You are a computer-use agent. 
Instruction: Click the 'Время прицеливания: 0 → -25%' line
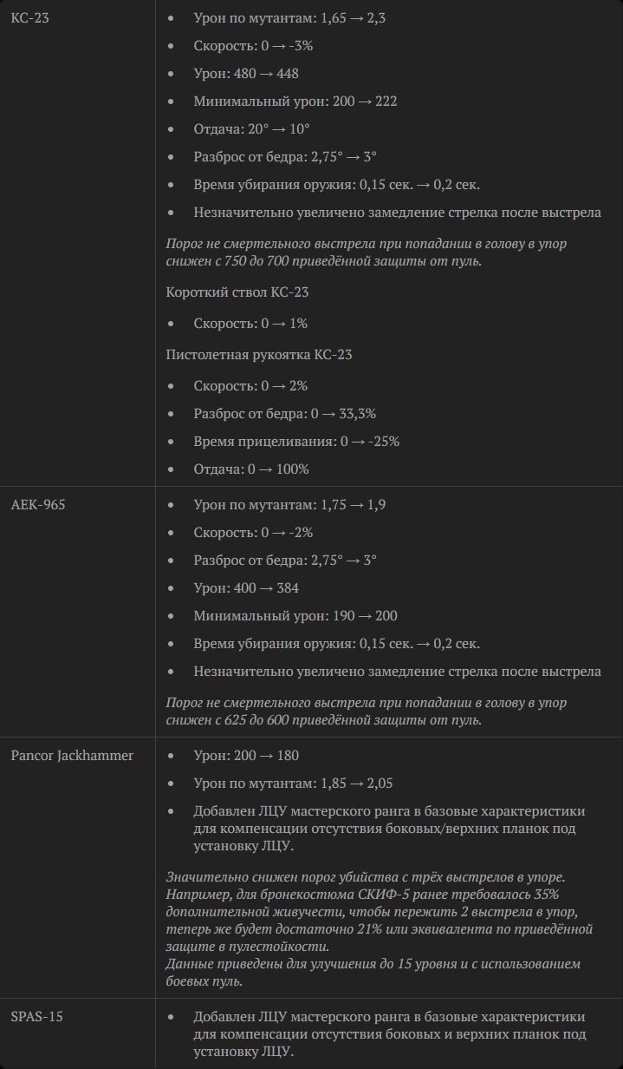coord(296,442)
